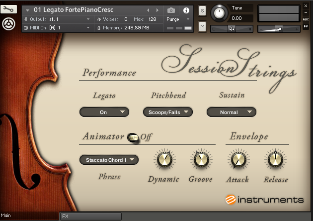Open the Purge menu
Screen dimensions: 313x221
coord(178,19)
